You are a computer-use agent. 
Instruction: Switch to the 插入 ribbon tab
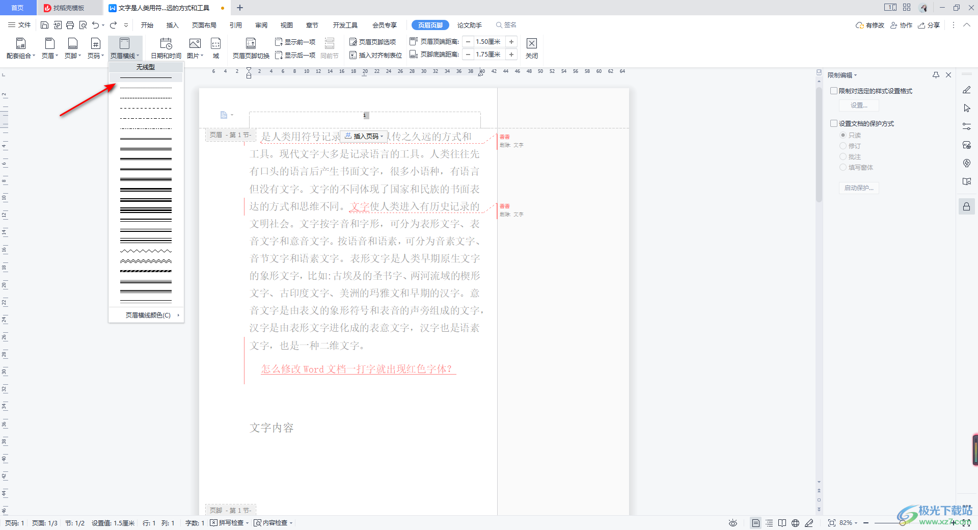[x=173, y=25]
